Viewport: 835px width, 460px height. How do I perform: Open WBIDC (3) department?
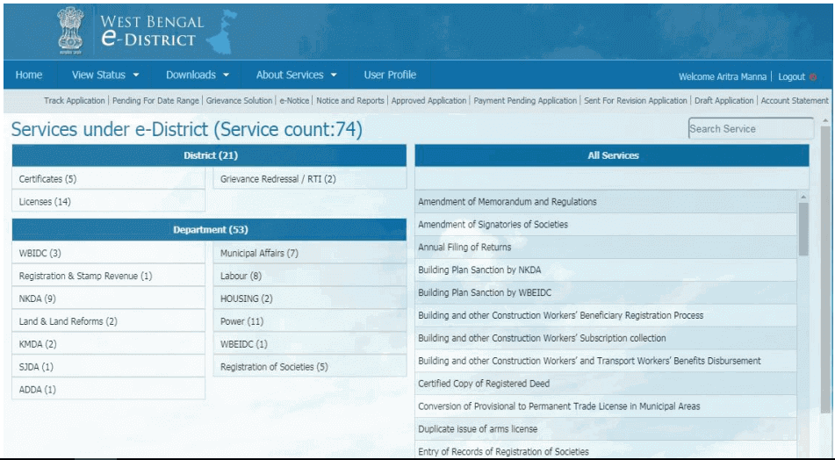(108, 253)
